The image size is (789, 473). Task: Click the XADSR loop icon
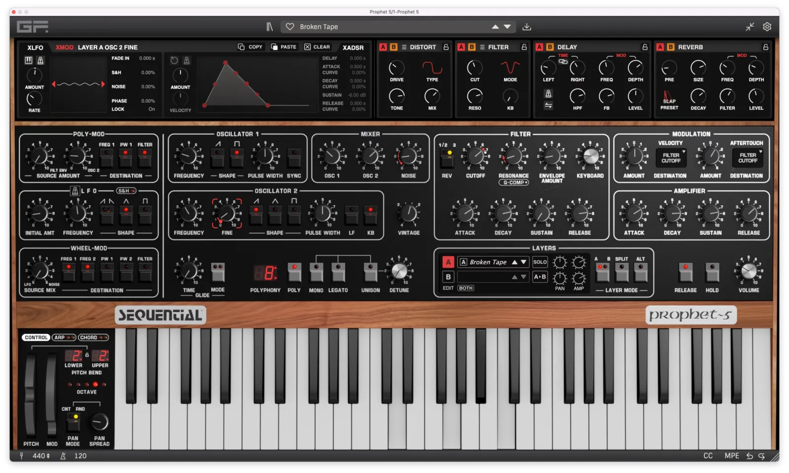pyautogui.click(x=174, y=60)
